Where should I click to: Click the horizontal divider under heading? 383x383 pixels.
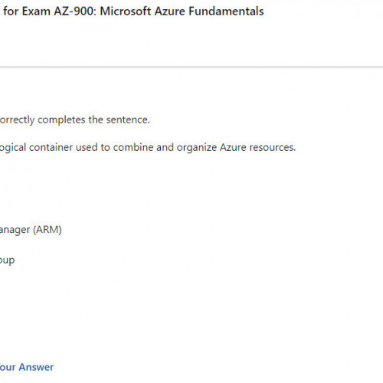[x=191, y=67]
